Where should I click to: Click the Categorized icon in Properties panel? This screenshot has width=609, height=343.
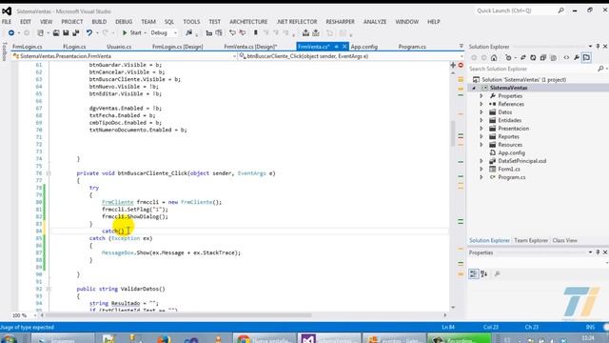(x=474, y=274)
